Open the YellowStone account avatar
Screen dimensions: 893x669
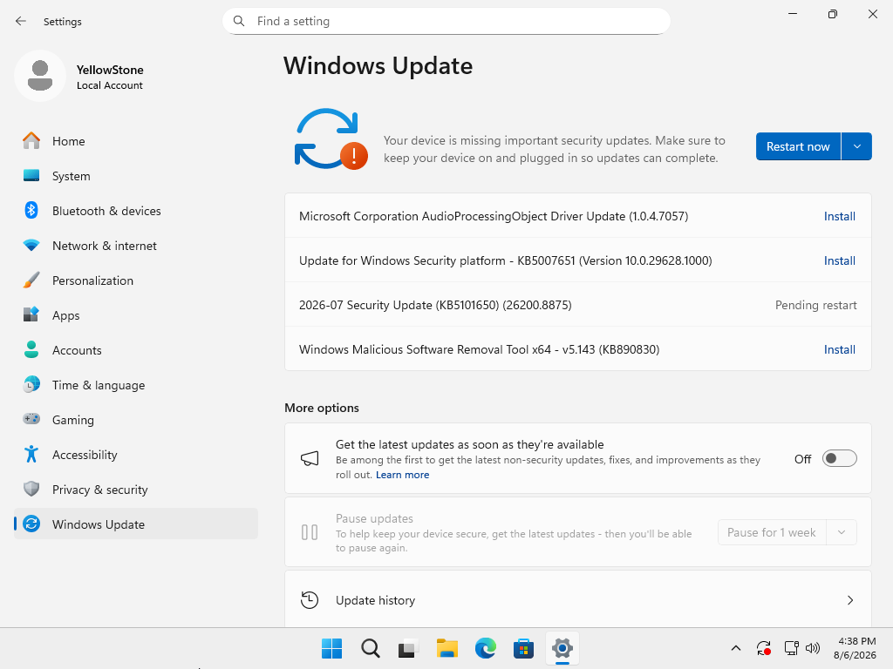point(40,76)
